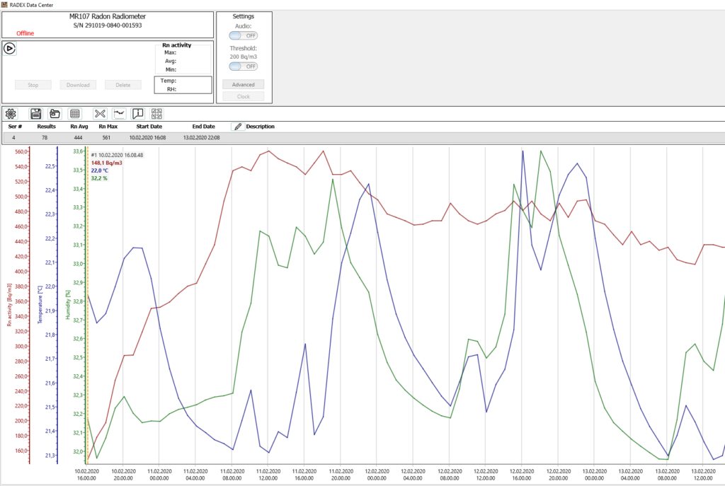This screenshot has width=725, height=486.
Task: Edit description with the pencil icon
Action: pos(238,127)
